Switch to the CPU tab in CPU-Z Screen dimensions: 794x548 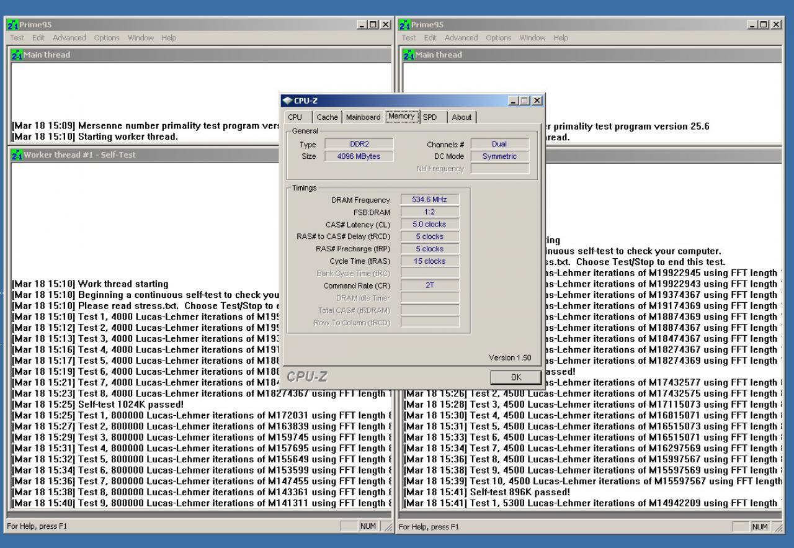295,117
